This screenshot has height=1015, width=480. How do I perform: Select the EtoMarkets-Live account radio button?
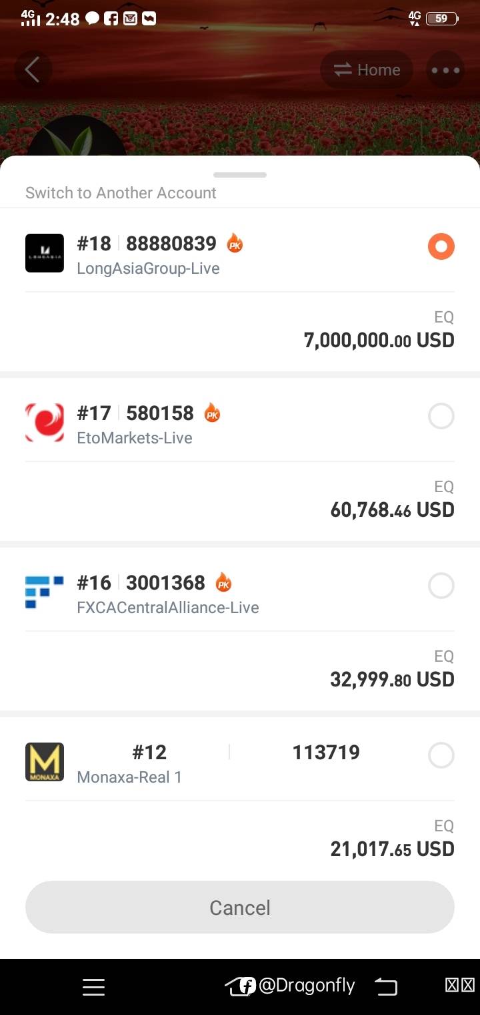pyautogui.click(x=441, y=417)
